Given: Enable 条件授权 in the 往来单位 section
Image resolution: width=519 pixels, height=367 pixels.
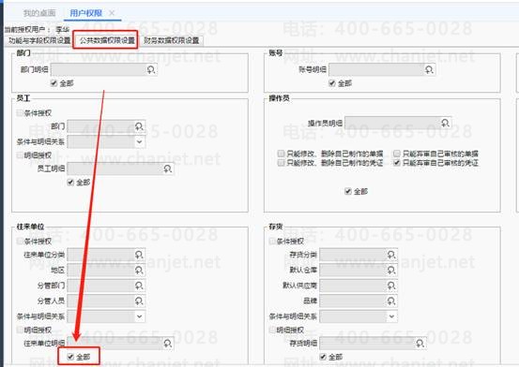Looking at the screenshot, I should (20, 242).
